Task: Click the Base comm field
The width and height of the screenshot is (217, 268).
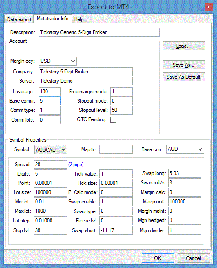Action: [x=50, y=101]
